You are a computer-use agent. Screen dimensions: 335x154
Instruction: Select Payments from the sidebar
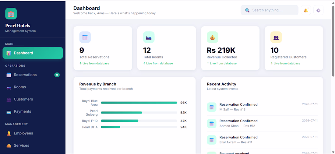pyautogui.click(x=33, y=111)
